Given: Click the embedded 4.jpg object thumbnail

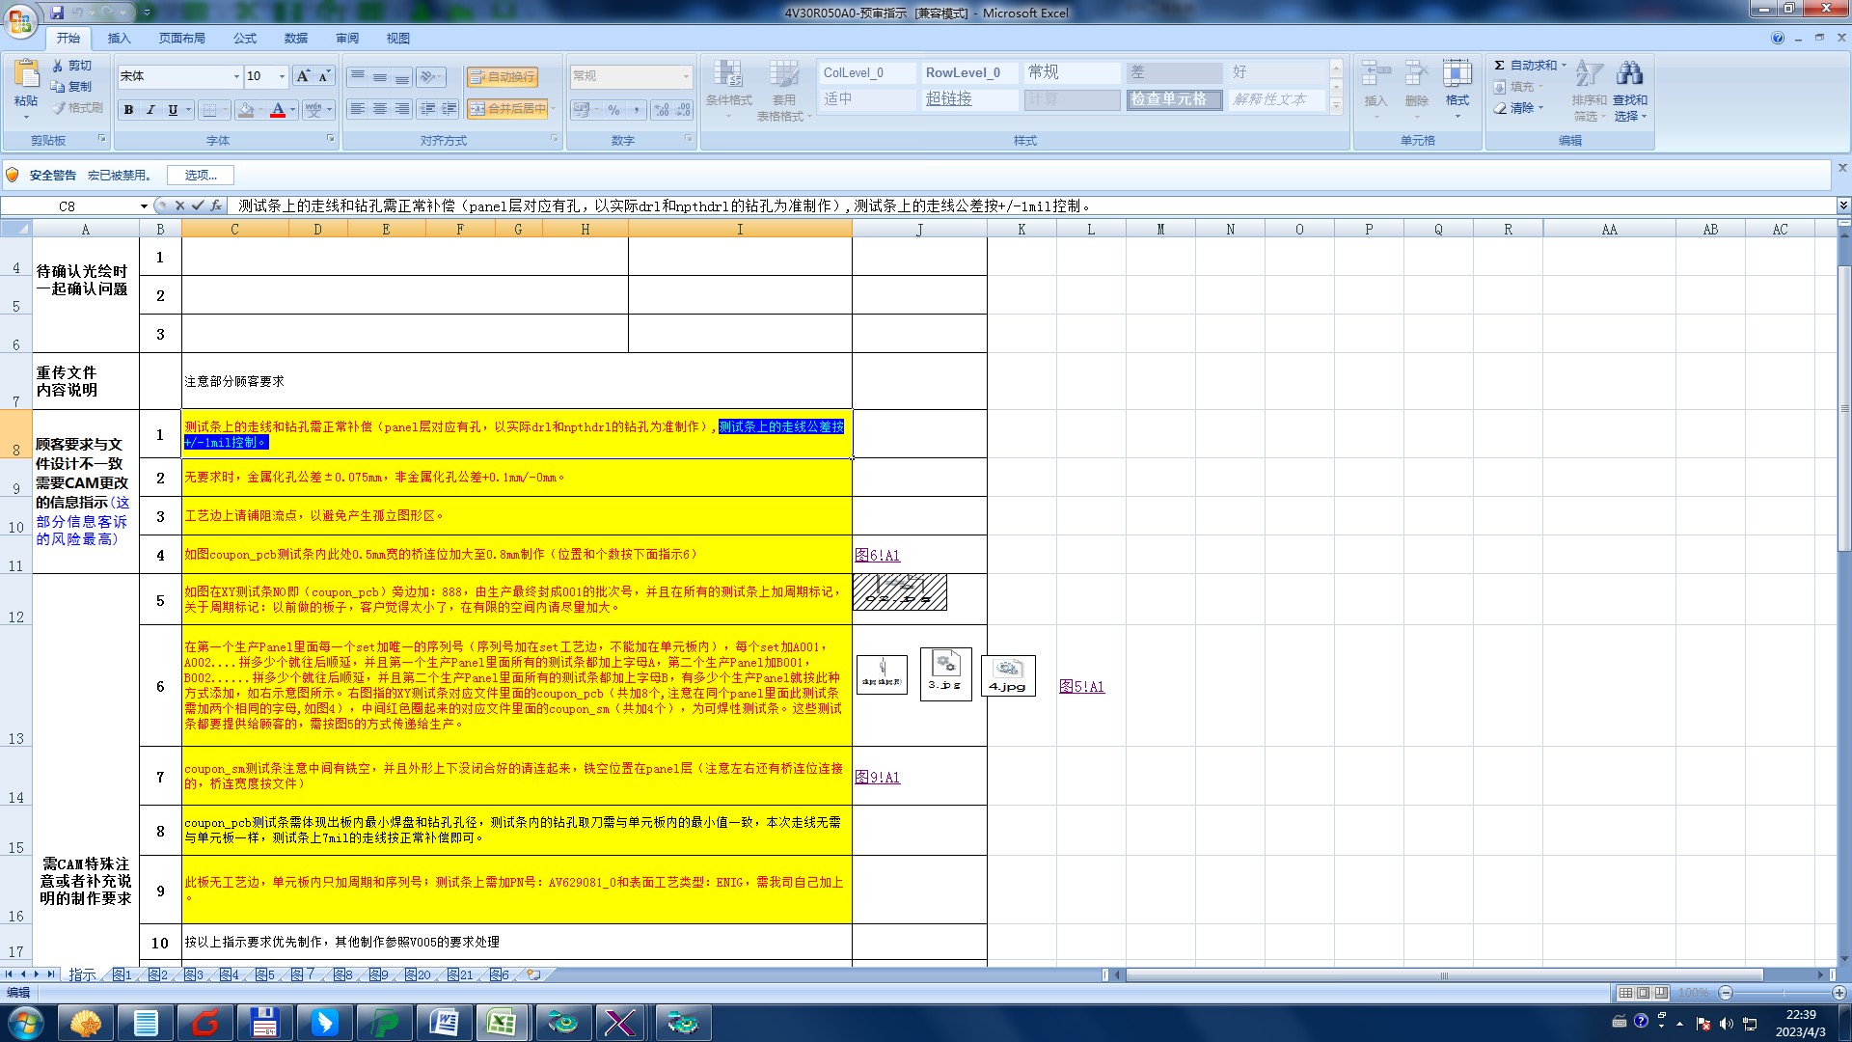Looking at the screenshot, I should [x=1008, y=675].
